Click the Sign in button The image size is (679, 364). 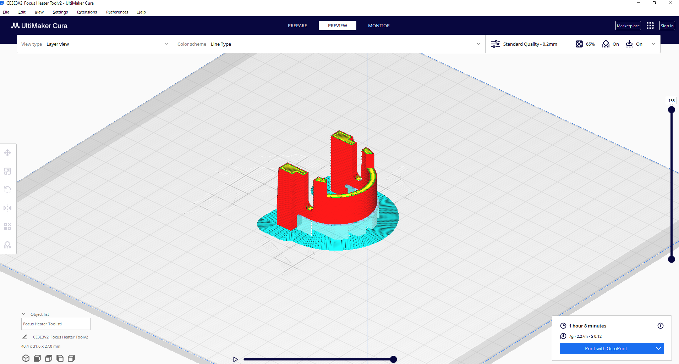[667, 26]
